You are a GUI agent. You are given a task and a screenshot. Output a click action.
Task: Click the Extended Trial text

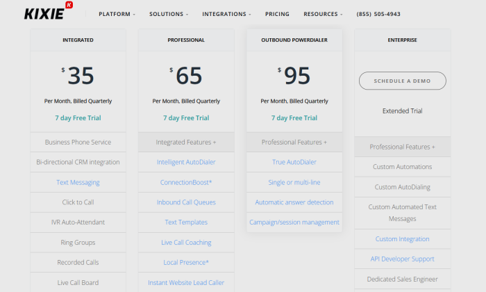coord(402,111)
